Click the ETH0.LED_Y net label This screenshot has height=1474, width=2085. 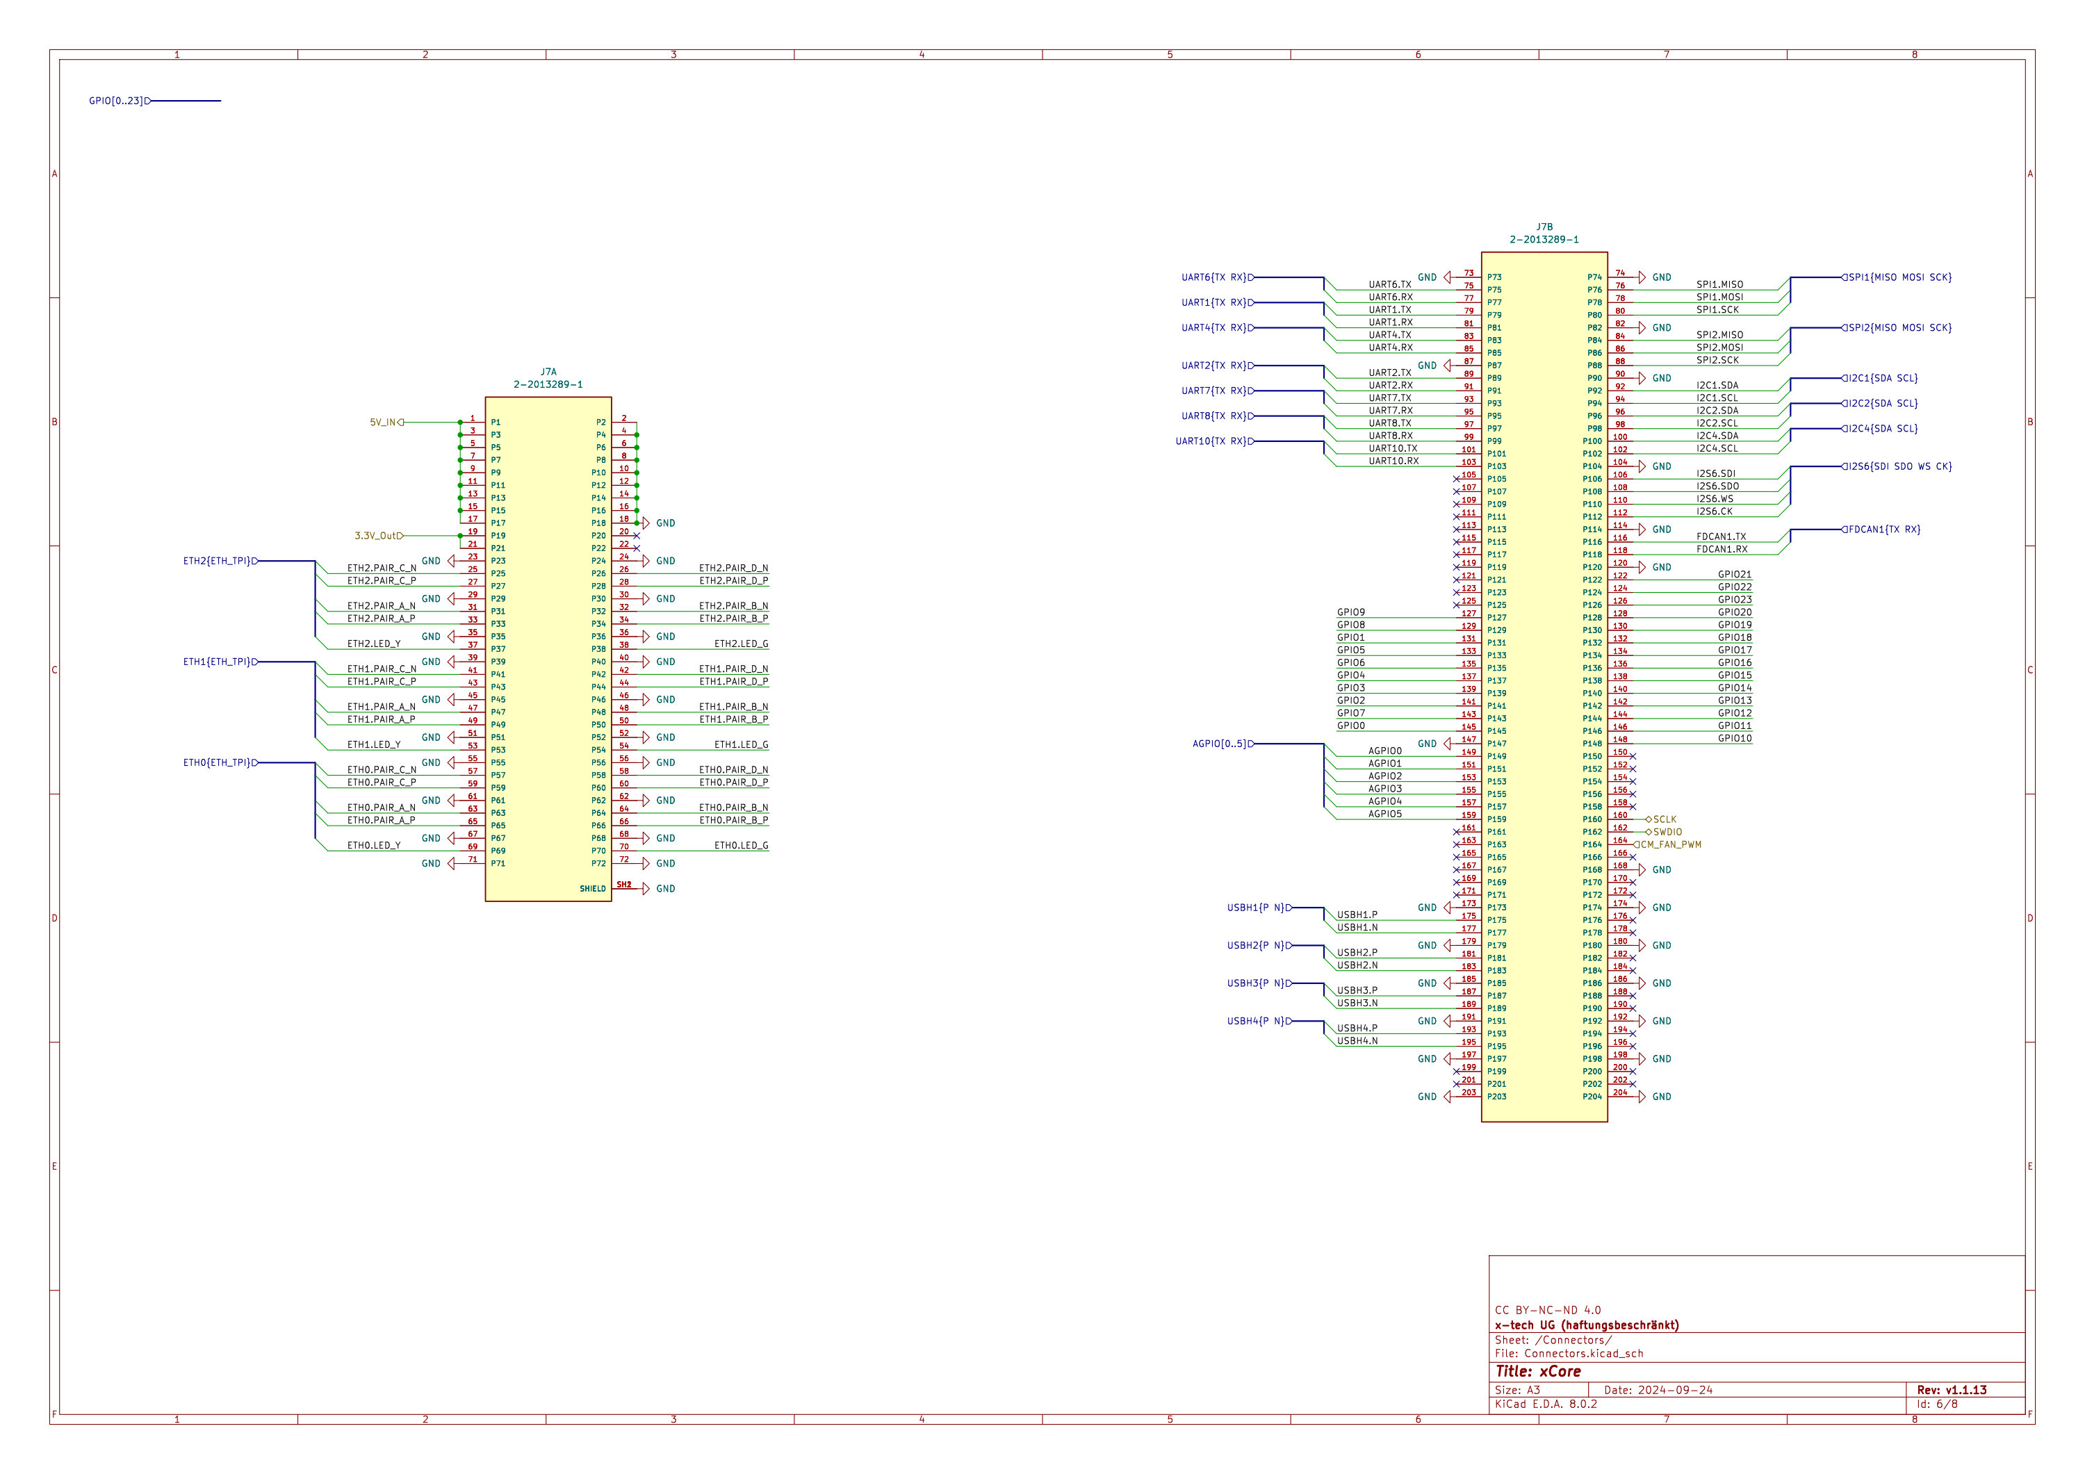(x=374, y=846)
